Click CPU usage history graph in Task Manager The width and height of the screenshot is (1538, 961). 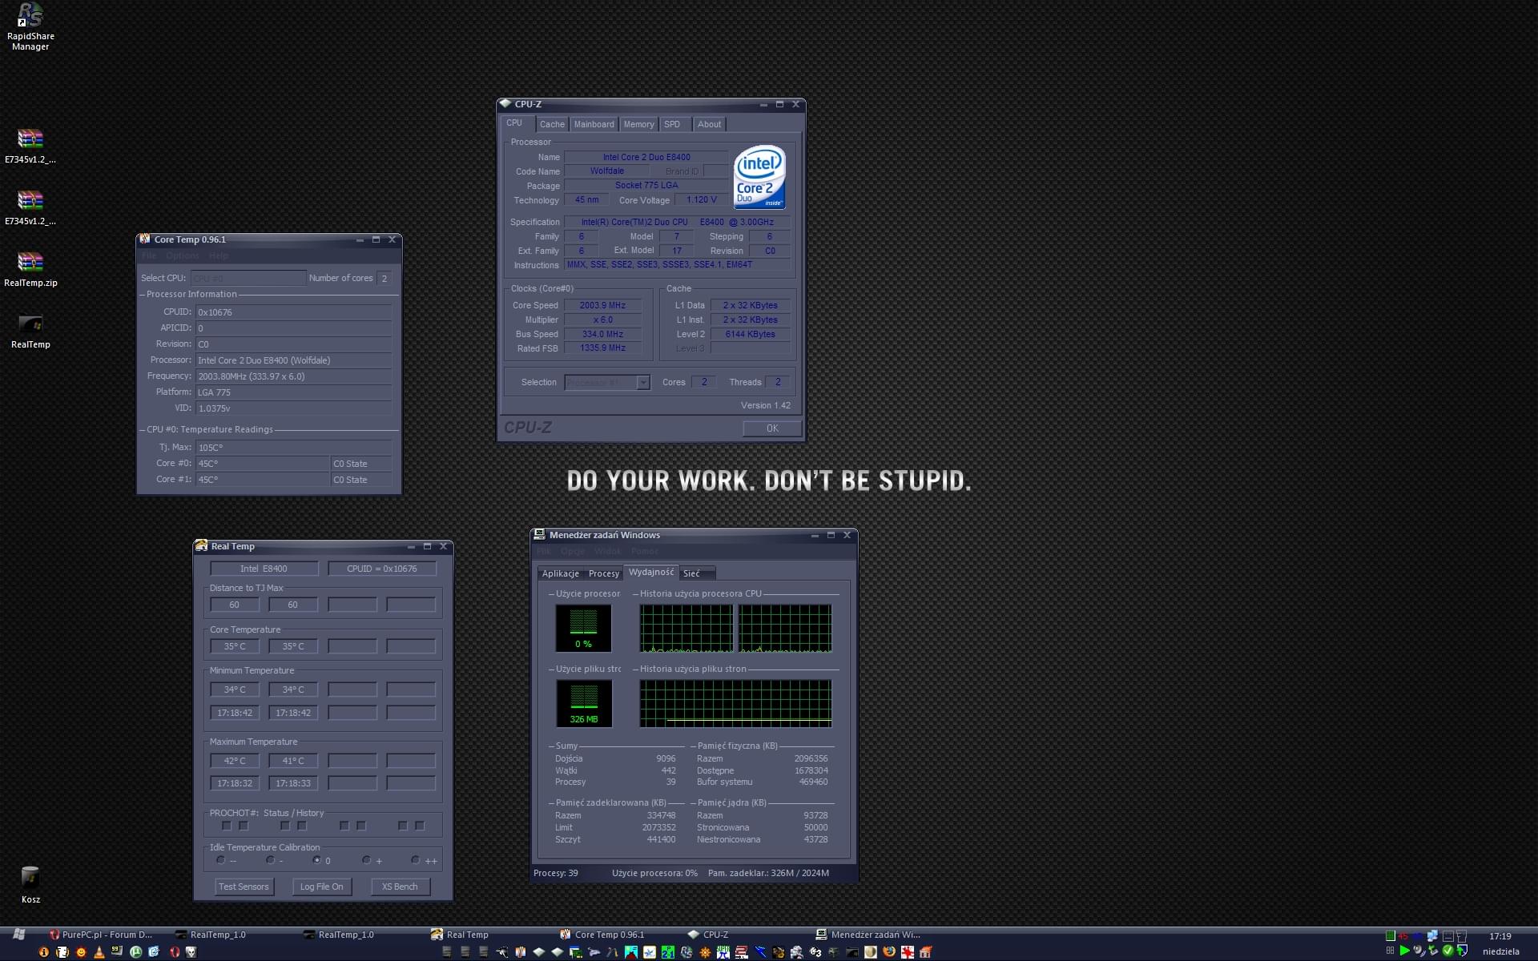tap(735, 628)
